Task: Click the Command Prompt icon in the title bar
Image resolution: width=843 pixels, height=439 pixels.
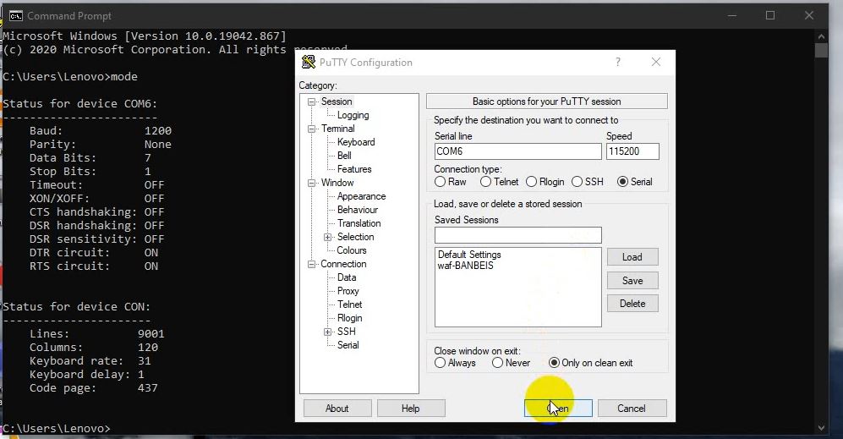Action: coord(15,16)
